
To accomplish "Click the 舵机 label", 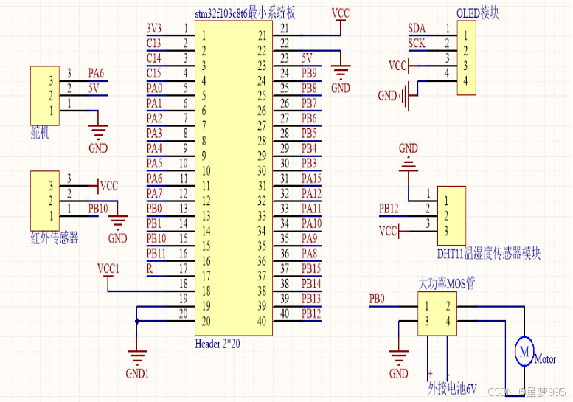I will 40,133.
